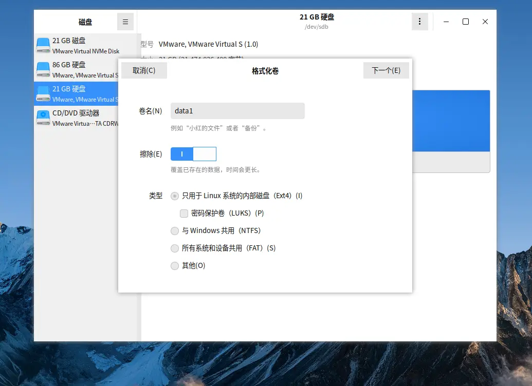Open the hamburger menu in Disks sidebar header
Image resolution: width=532 pixels, height=386 pixels.
click(x=125, y=22)
